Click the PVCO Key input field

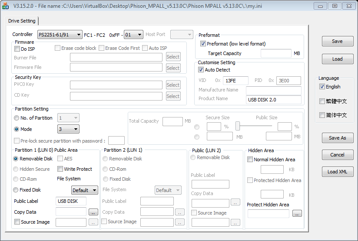(x=116, y=85)
